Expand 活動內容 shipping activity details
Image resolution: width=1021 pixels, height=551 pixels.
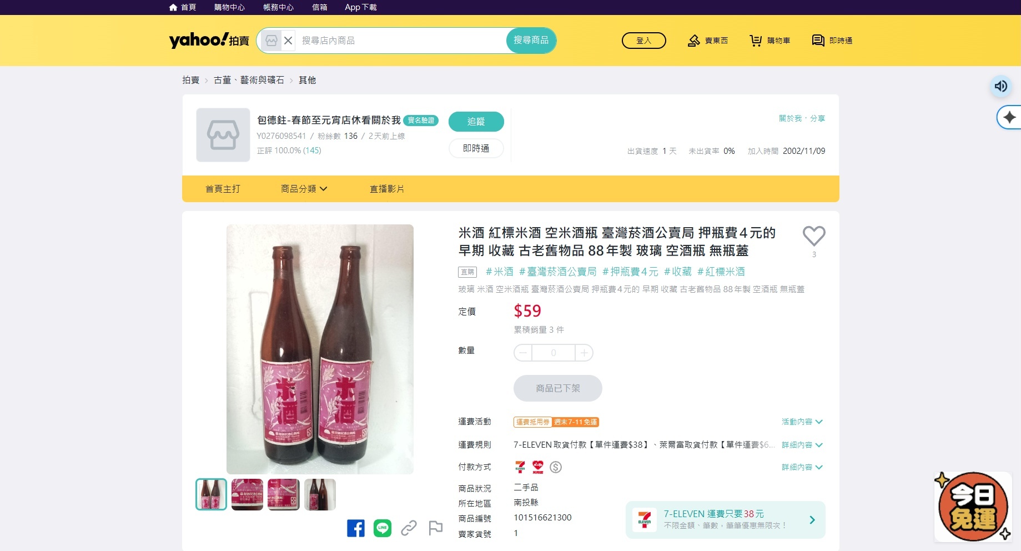[801, 422]
